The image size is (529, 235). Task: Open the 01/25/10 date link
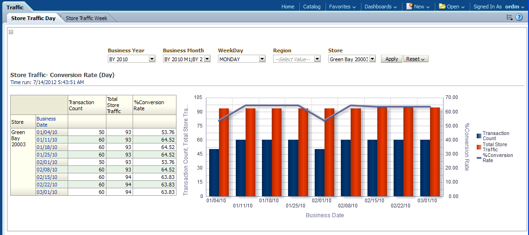click(47, 155)
